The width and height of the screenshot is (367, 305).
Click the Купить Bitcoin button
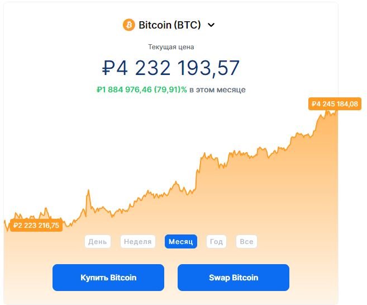click(108, 278)
